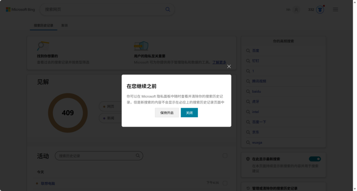
Task: Click the Microsoft Bing logo
Action: click(20, 10)
